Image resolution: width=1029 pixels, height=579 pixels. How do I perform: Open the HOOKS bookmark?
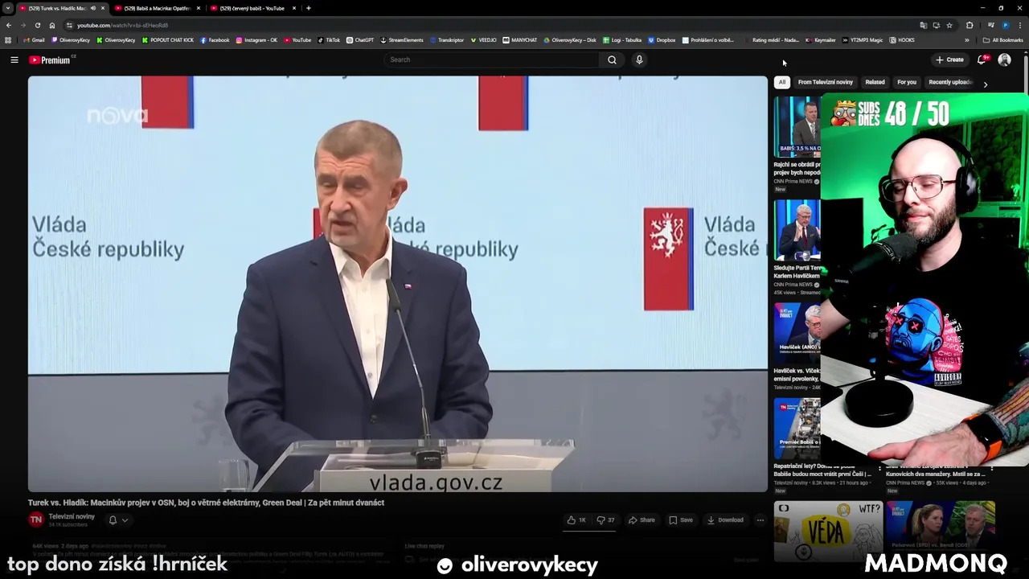[x=902, y=39]
